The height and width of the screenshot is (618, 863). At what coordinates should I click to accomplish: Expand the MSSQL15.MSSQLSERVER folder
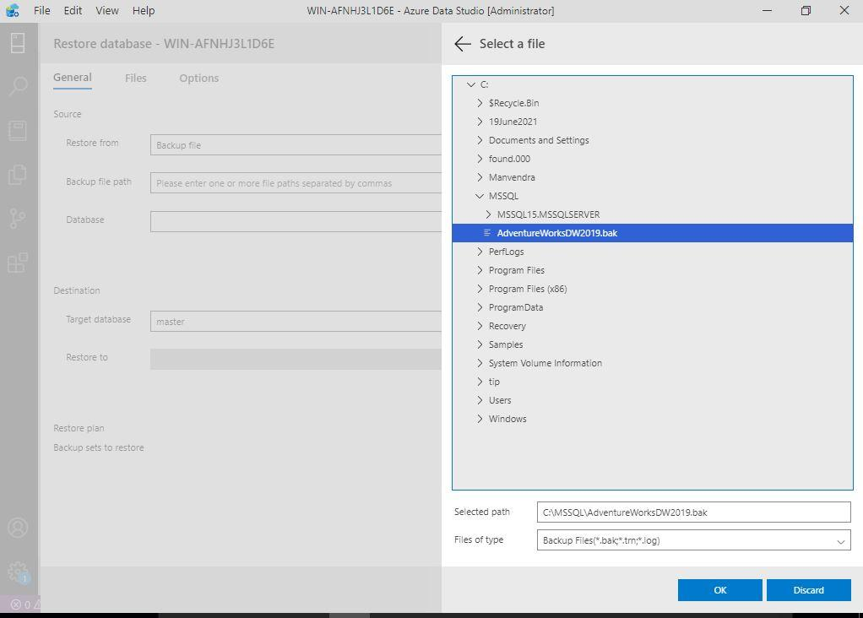click(x=488, y=214)
